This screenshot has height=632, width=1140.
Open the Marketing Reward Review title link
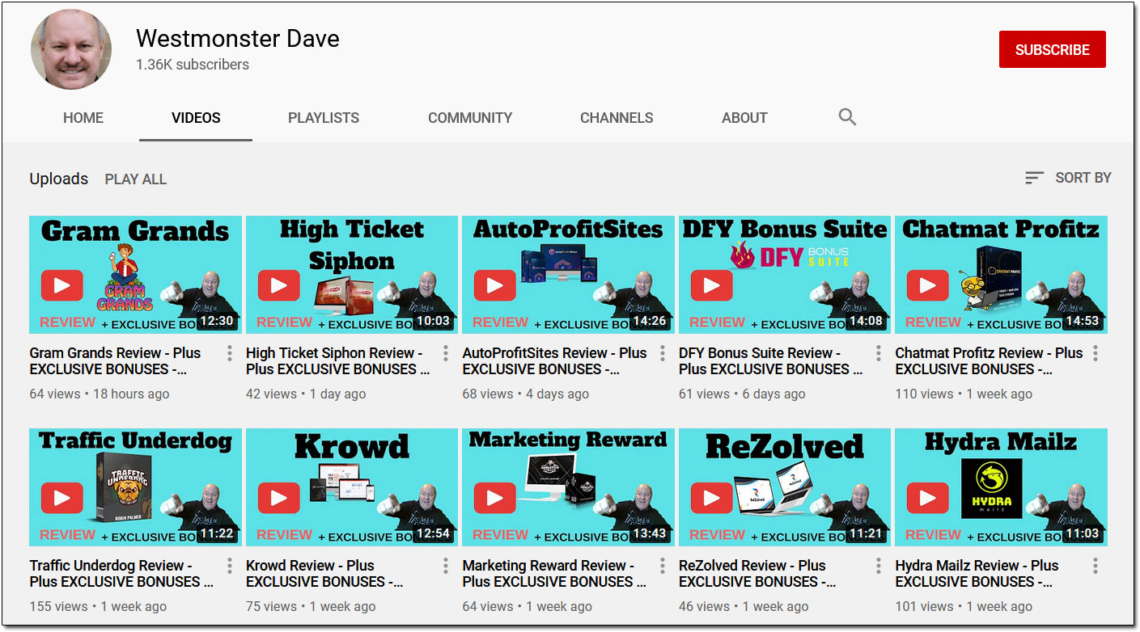pos(554,574)
